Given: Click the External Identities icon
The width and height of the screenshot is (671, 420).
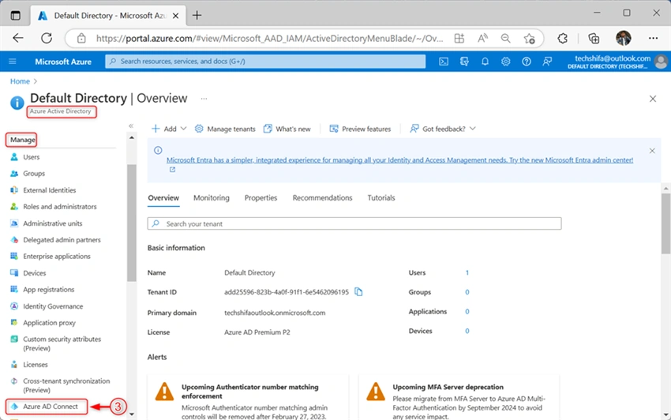Looking at the screenshot, I should pos(14,190).
